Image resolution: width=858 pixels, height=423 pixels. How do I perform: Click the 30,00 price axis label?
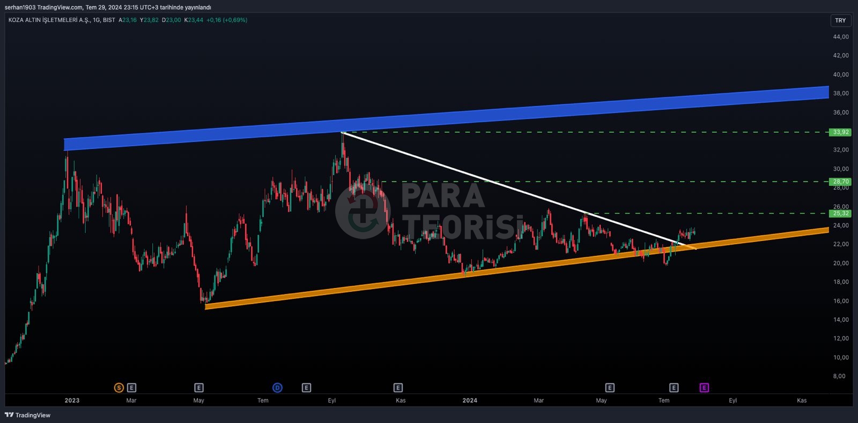pos(841,169)
